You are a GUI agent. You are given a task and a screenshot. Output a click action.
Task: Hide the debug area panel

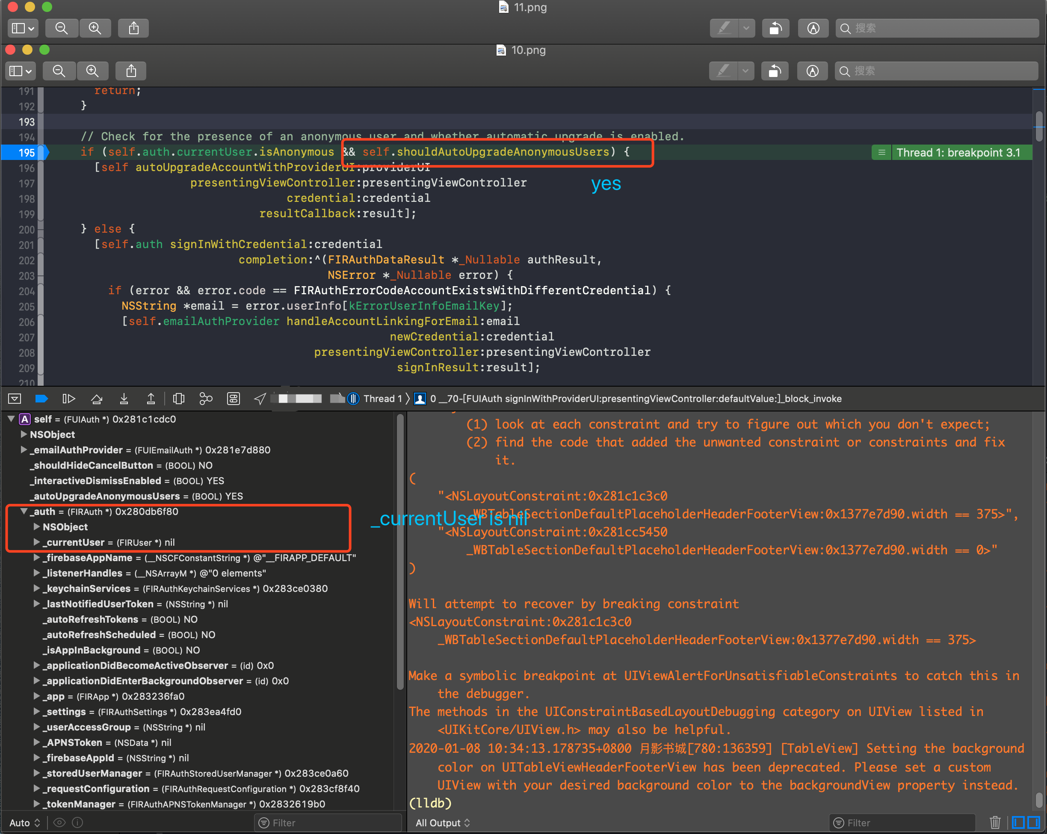tap(15, 398)
